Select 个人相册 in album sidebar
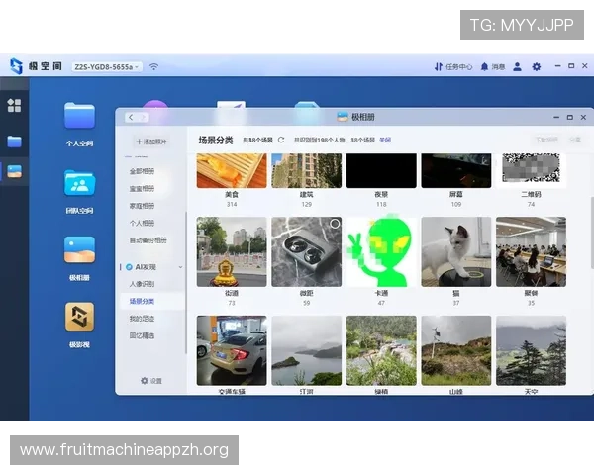This screenshot has width=594, height=475. [142, 223]
